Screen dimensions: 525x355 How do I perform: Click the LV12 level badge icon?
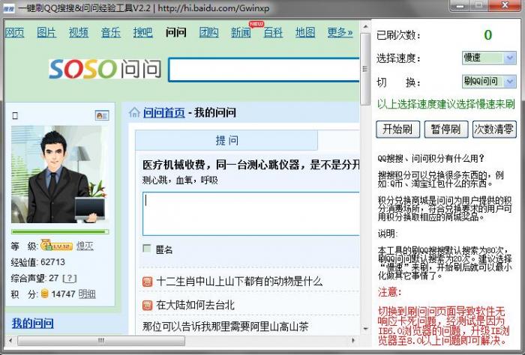56,246
